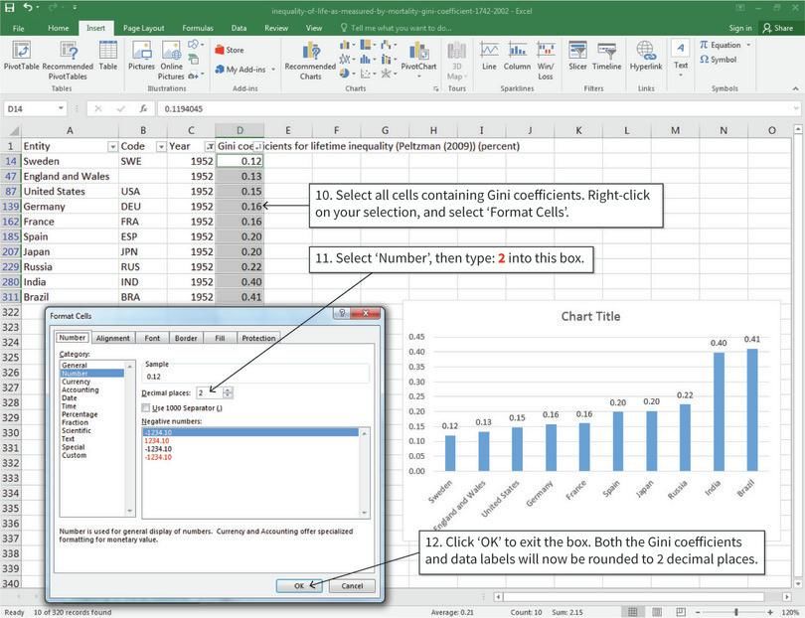Open the Equation dropdown arrow
Image resolution: width=805 pixels, height=618 pixels.
[748, 45]
